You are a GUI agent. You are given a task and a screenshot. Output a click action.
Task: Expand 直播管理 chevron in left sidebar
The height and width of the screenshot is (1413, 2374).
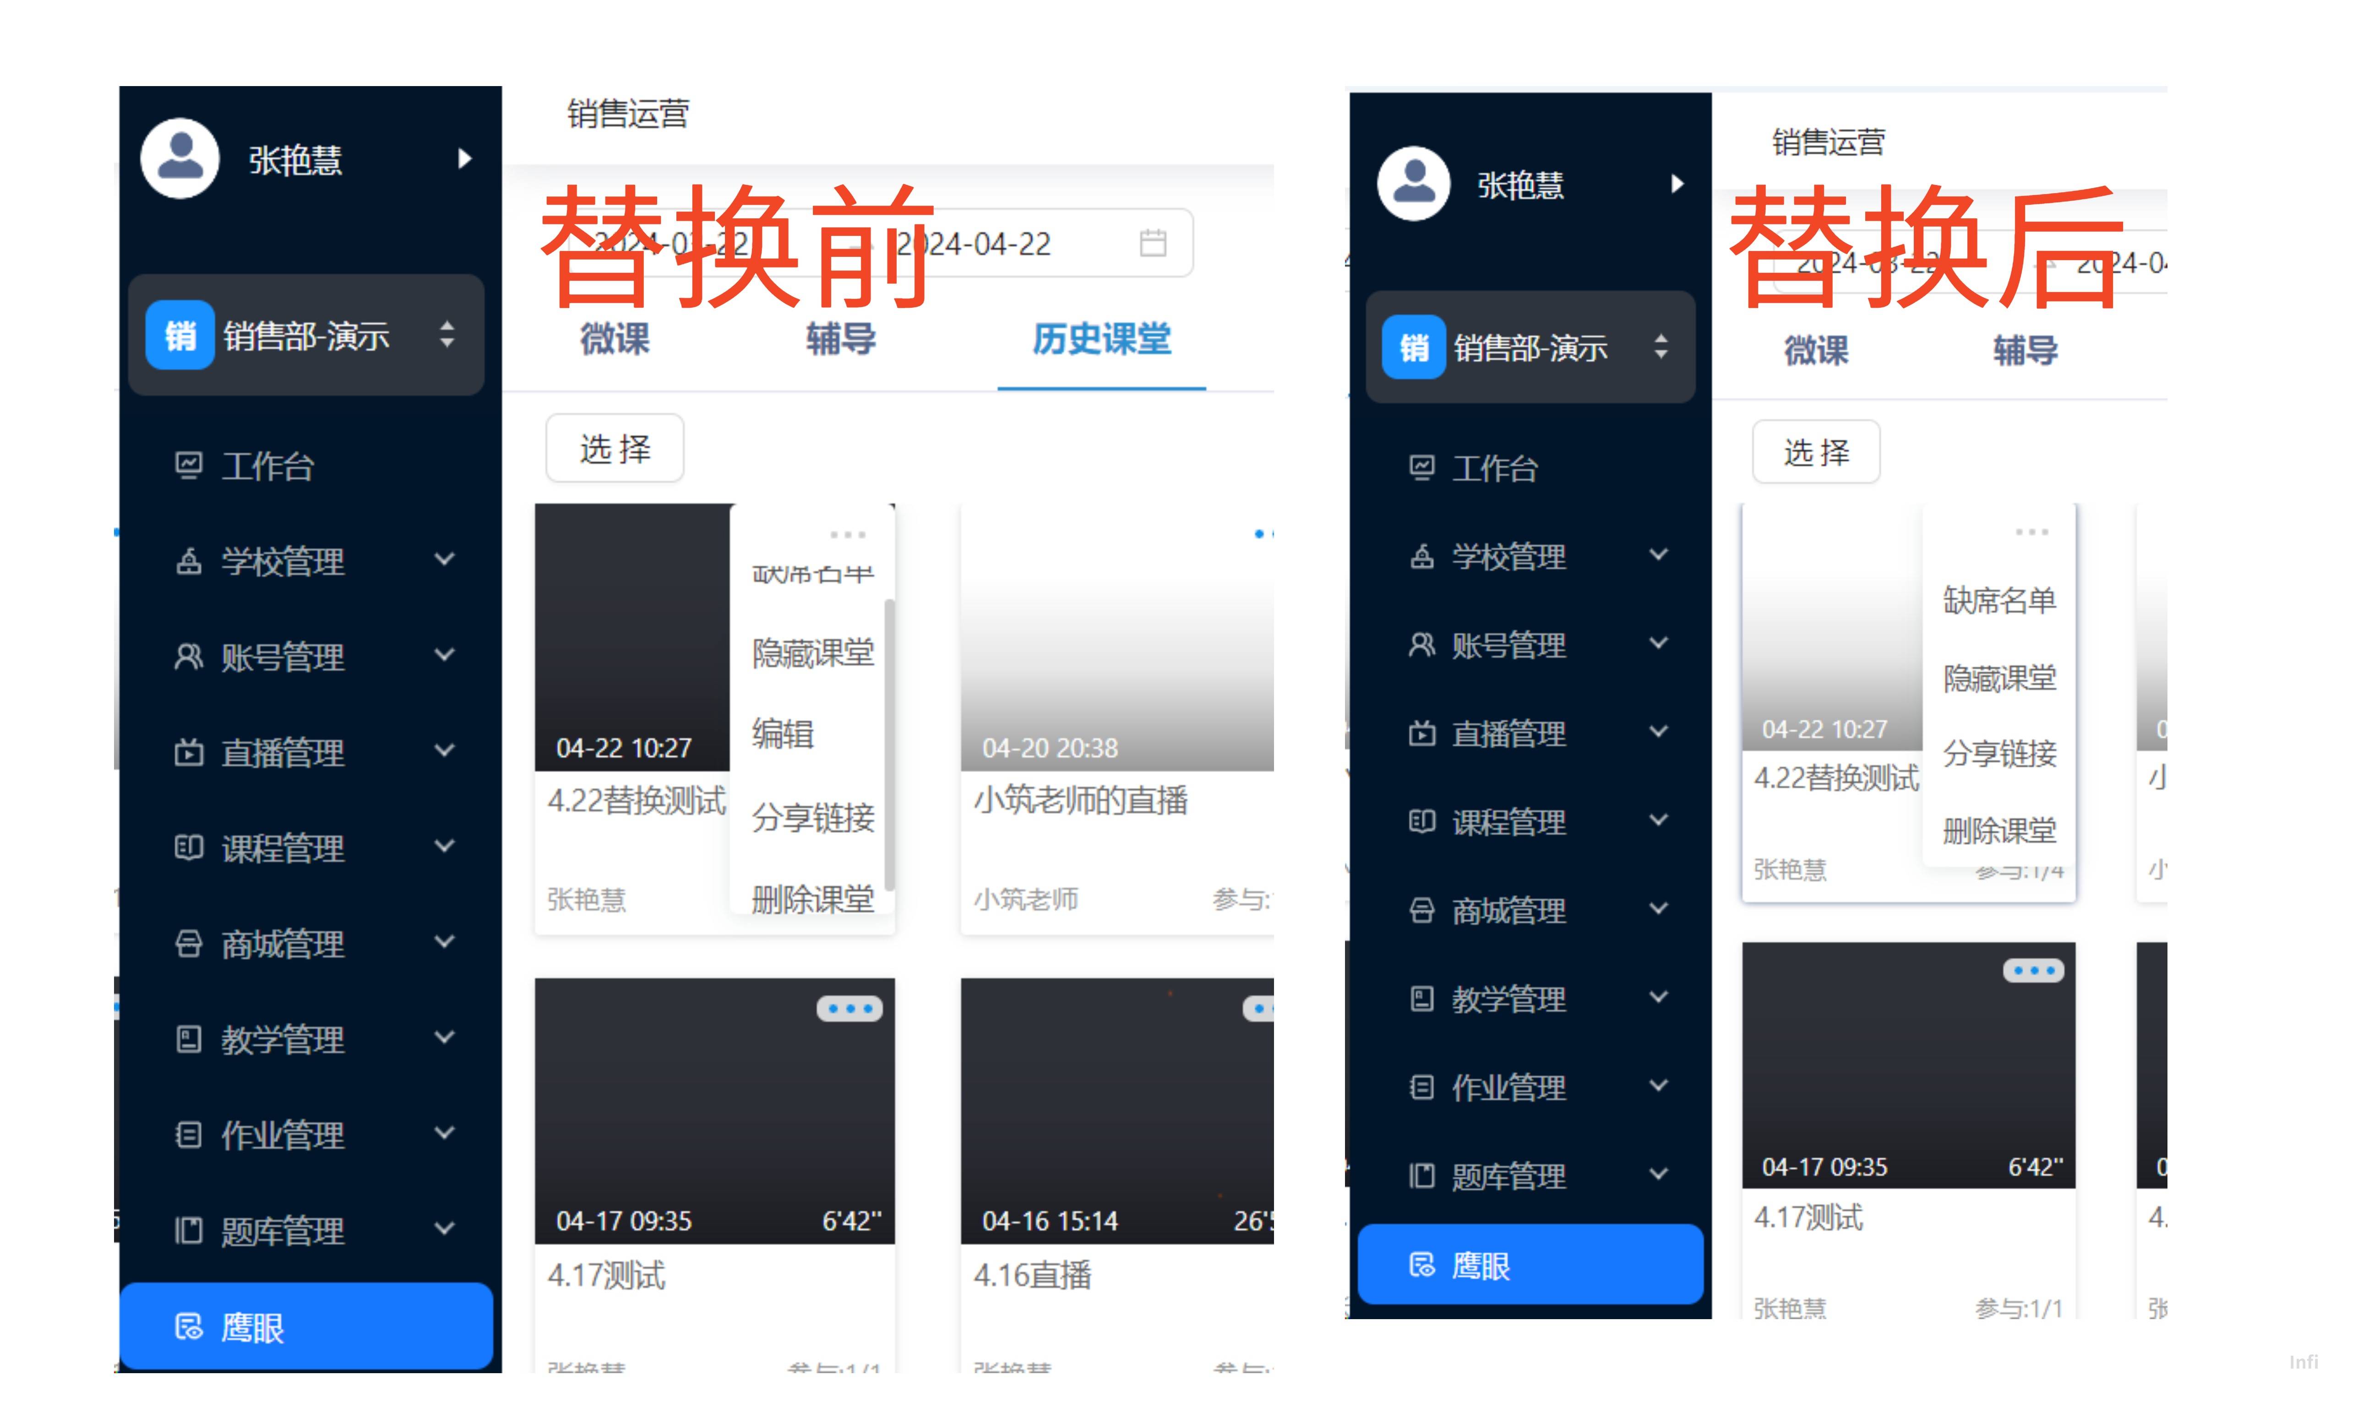pyautogui.click(x=444, y=750)
